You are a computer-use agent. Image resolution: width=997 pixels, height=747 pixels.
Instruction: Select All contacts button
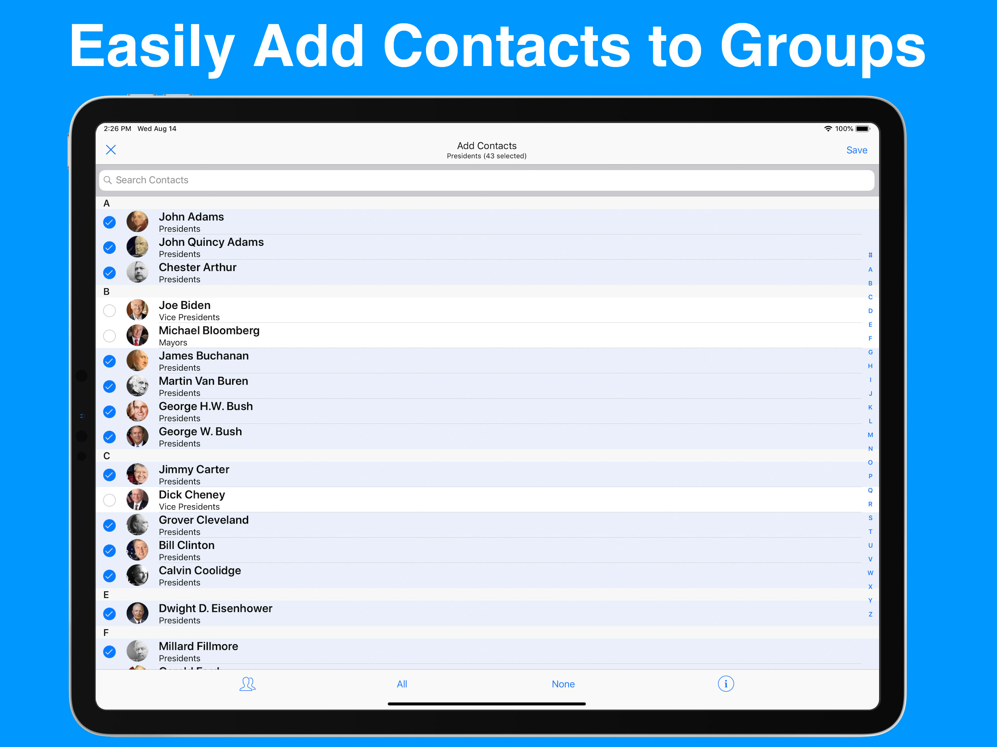pos(401,684)
